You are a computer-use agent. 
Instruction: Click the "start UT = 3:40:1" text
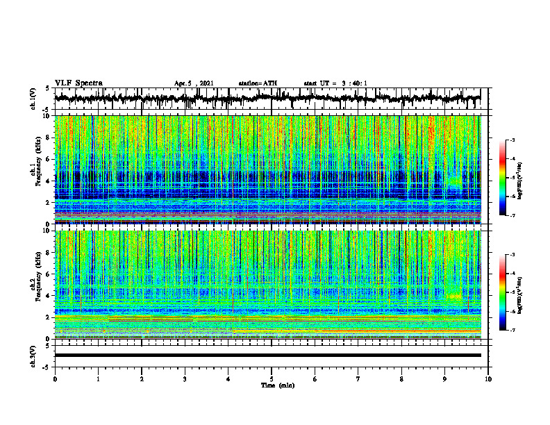(335, 83)
